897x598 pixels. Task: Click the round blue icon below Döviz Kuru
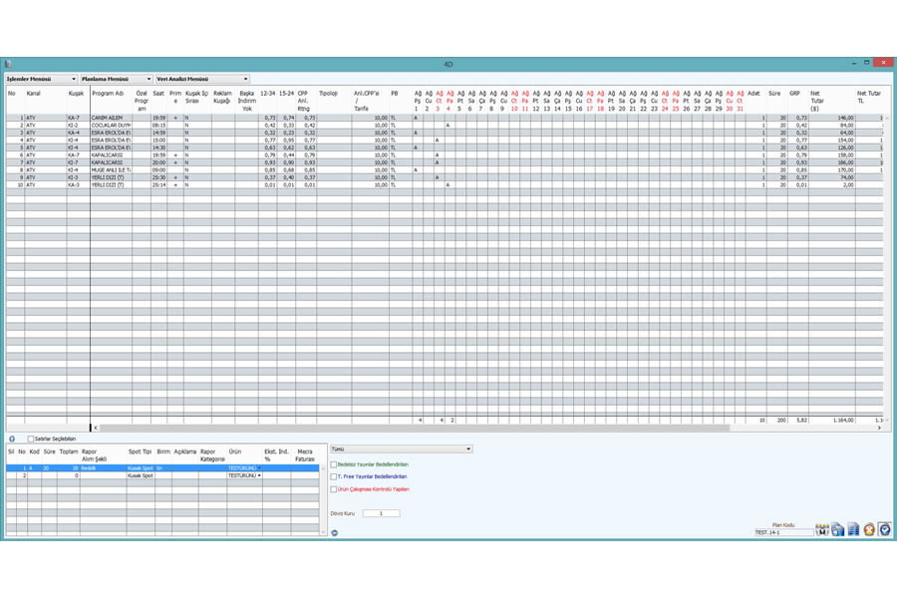point(334,532)
